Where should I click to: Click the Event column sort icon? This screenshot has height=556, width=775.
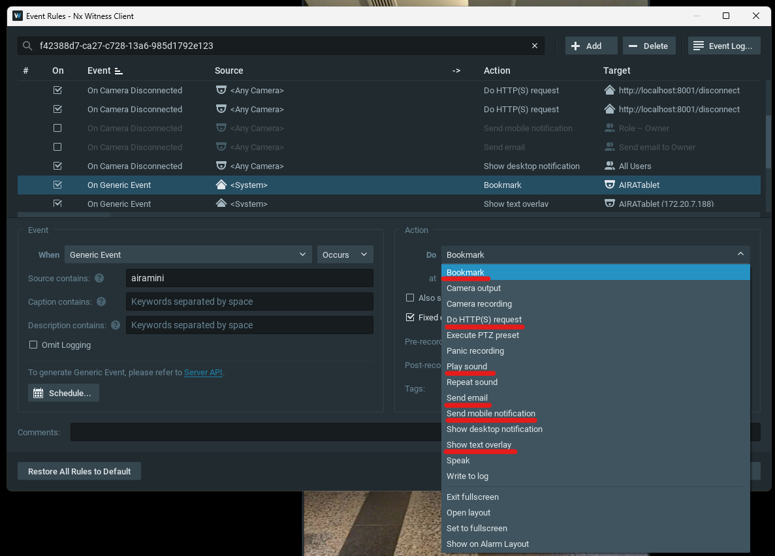coord(118,70)
